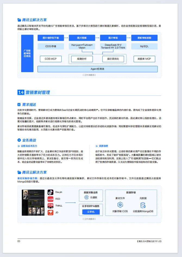The image size is (182, 257).
Task: Click the 对象存储 COS hexagon icon
Action: (120, 205)
